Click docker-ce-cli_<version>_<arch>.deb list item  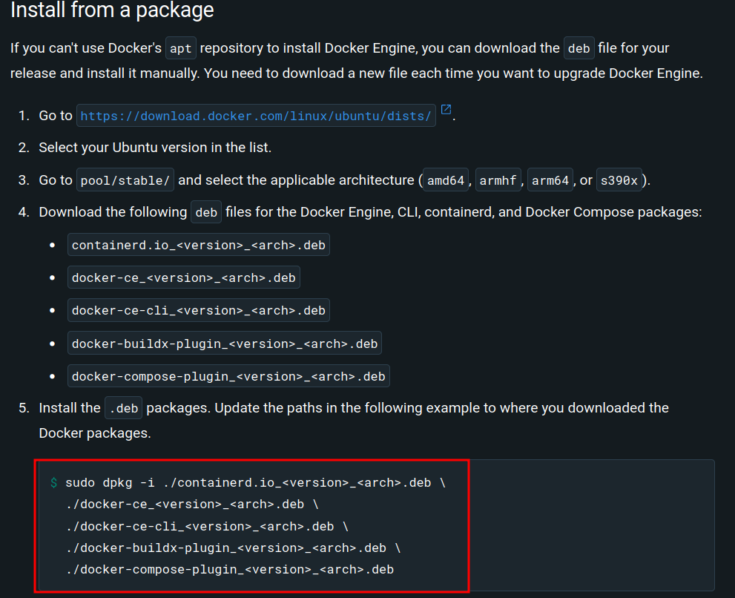[x=199, y=310]
